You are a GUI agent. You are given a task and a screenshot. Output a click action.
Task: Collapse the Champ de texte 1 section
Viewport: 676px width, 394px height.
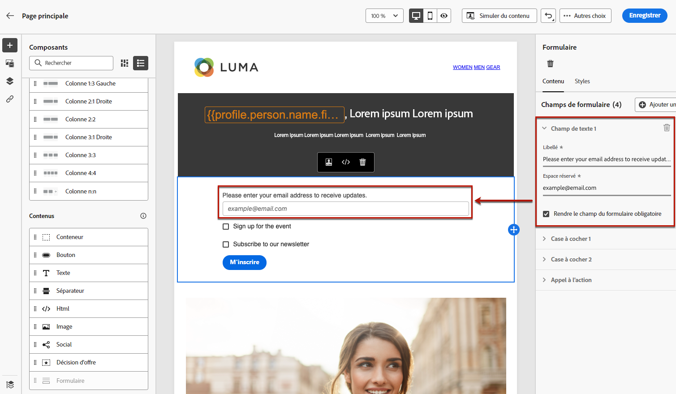tap(544, 128)
